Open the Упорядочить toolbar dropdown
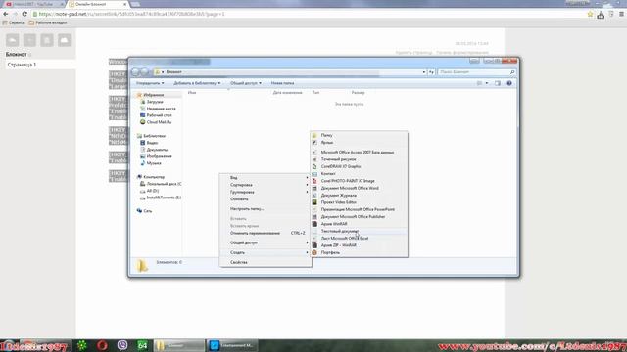This screenshot has height=352, width=627. [150, 83]
